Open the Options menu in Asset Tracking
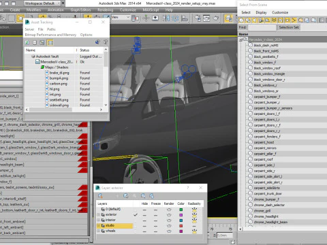The width and height of the screenshot is (327, 245). [86, 35]
